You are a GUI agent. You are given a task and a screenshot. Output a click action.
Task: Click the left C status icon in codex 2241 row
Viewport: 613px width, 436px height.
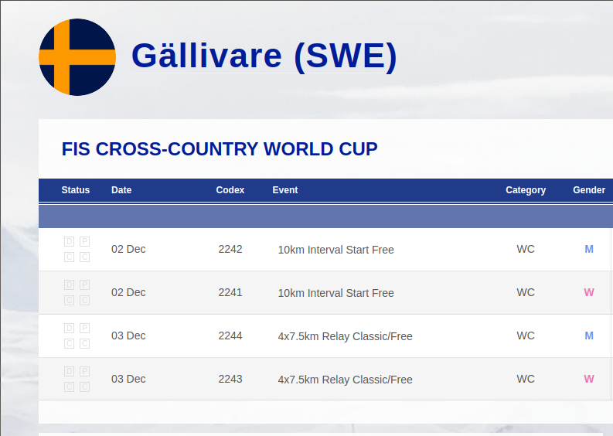[x=70, y=301]
